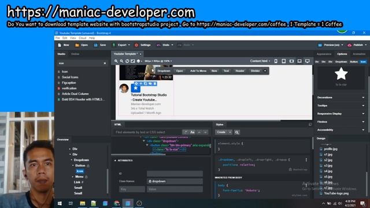Select Icon in the Overview tree
This screenshot has width=370, height=208.
[80, 171]
